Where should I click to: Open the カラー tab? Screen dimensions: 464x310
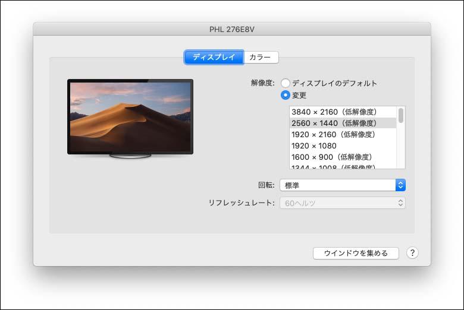[x=261, y=57]
